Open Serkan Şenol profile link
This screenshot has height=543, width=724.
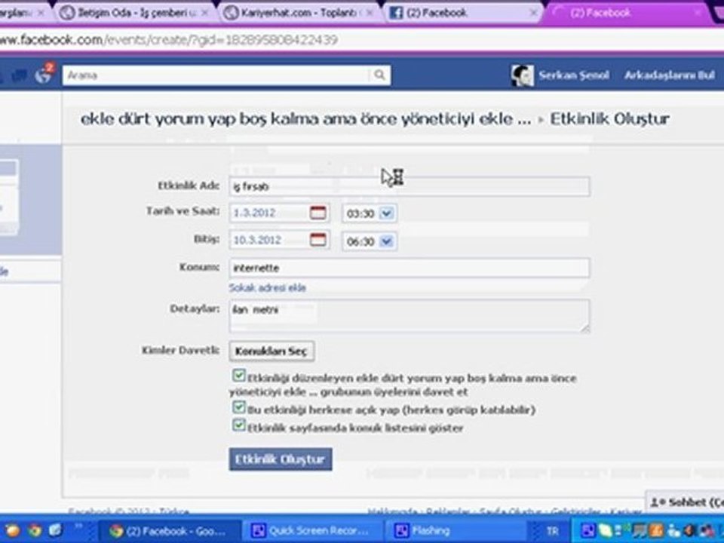tap(574, 75)
